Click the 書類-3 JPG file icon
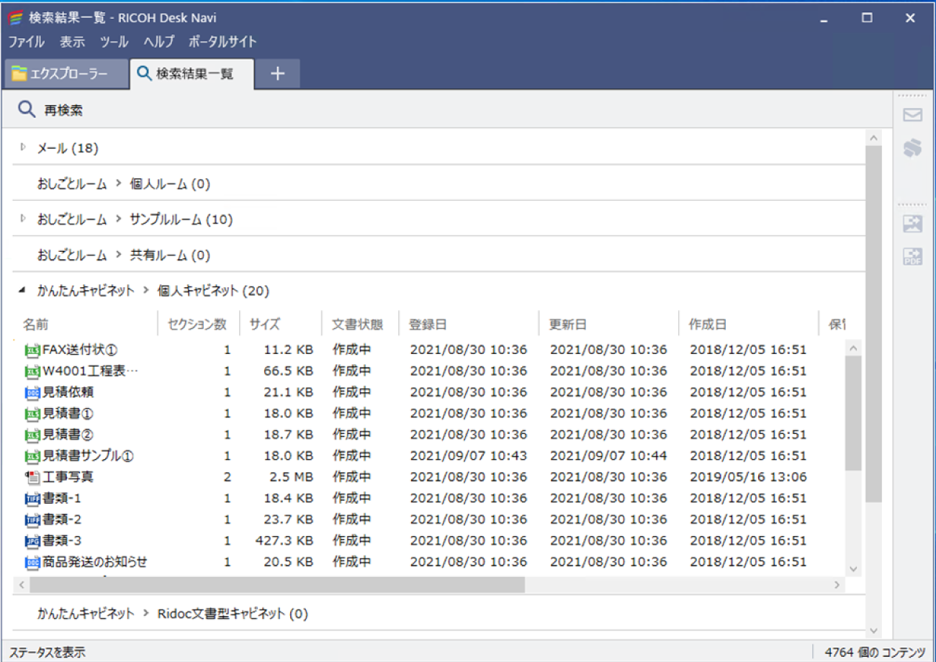The width and height of the screenshot is (936, 662). (32, 540)
